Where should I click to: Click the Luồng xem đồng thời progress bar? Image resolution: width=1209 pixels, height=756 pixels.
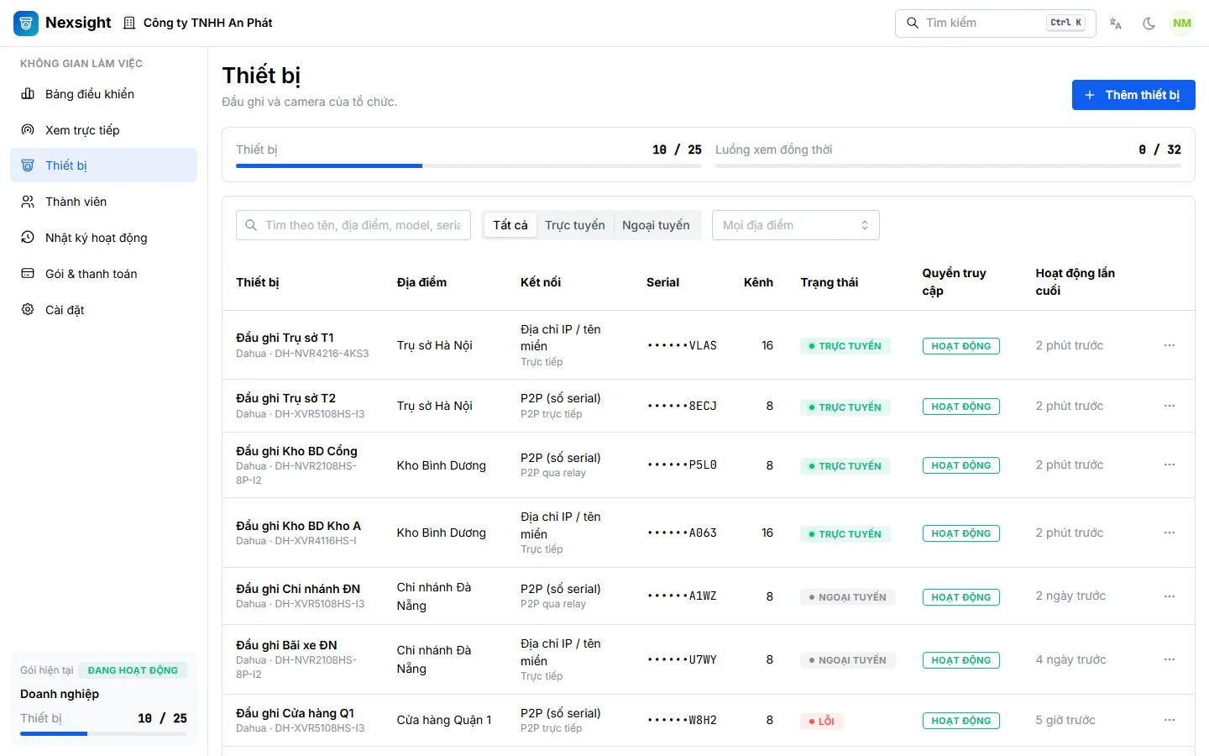(x=948, y=166)
